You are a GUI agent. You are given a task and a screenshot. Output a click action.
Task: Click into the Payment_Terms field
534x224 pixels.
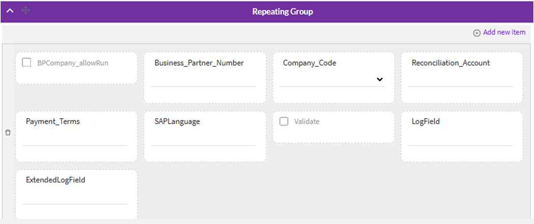[x=75, y=139]
